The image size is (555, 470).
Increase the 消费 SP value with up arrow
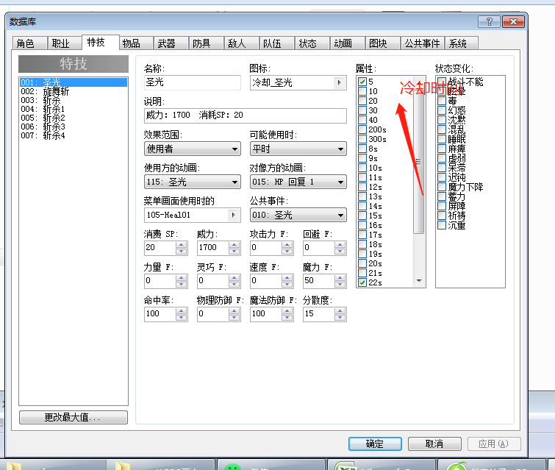pyautogui.click(x=182, y=245)
